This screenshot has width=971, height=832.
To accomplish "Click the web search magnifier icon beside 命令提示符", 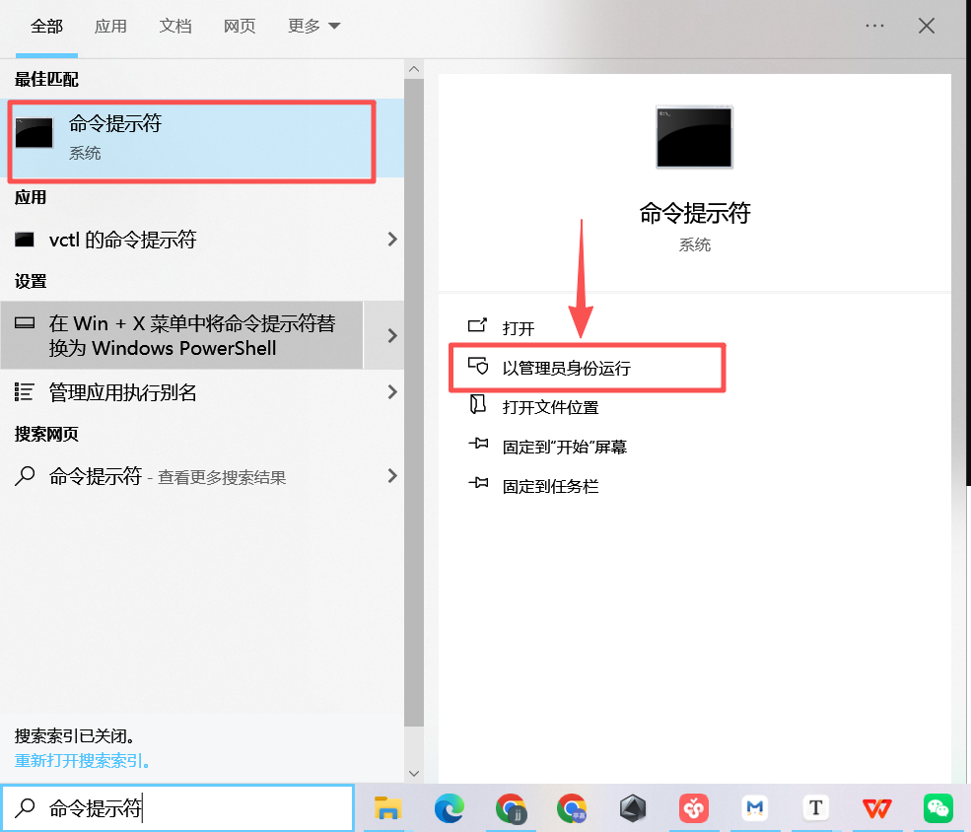I will click(x=25, y=475).
